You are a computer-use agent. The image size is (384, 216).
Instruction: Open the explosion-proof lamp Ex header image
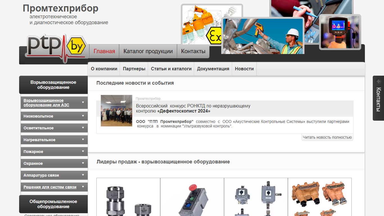click(x=201, y=24)
